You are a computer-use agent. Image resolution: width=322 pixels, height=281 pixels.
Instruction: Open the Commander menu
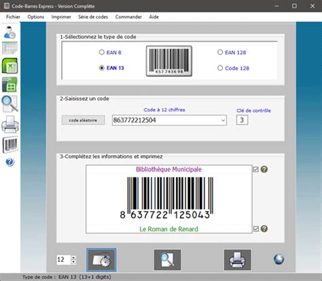coord(128,17)
